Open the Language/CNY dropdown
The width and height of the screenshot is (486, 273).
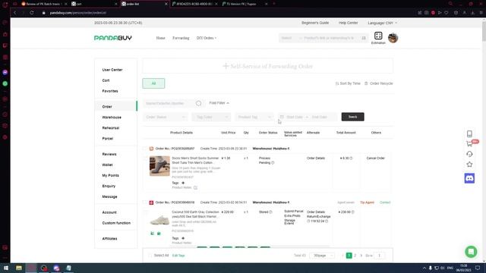click(382, 23)
